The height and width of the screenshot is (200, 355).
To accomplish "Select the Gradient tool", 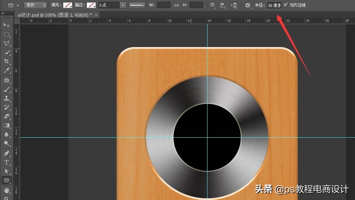I will pos(7,125).
